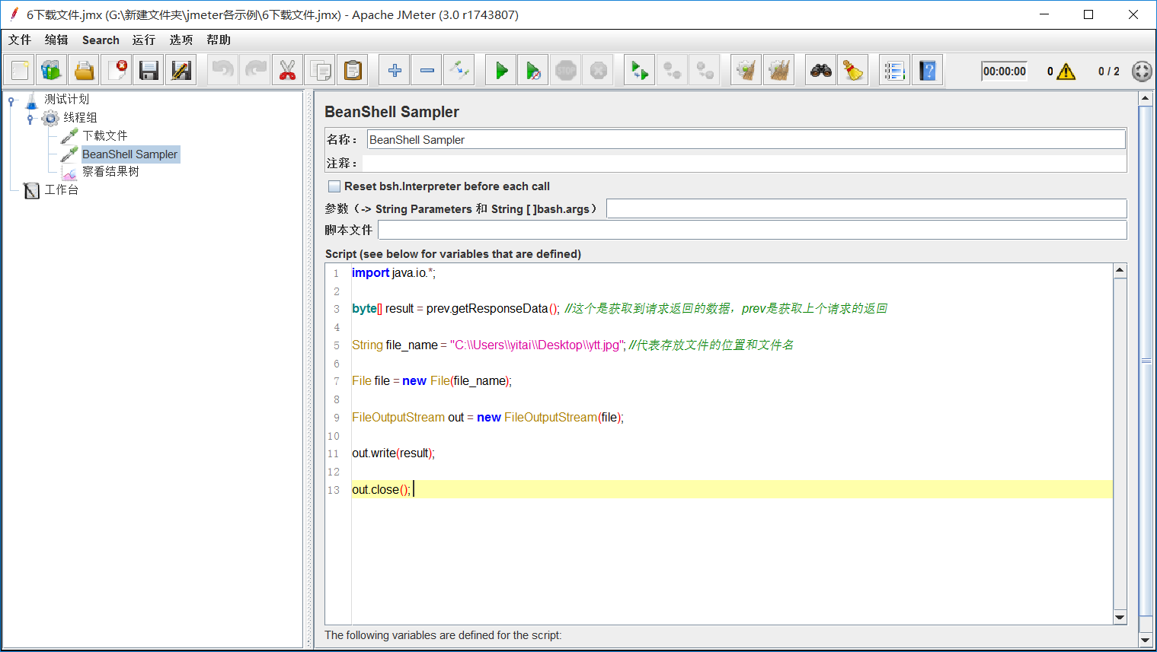The width and height of the screenshot is (1157, 652).
Task: Click script editor up scroll arrow
Action: pos(1120,270)
